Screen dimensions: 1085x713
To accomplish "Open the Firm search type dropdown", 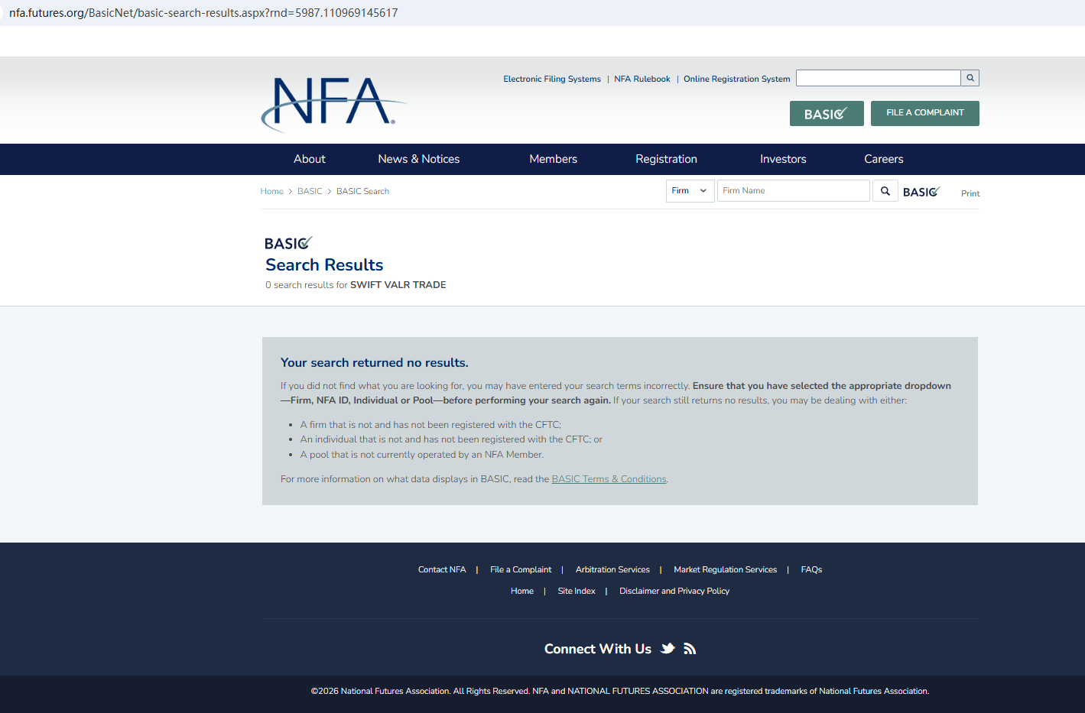I will 690,191.
